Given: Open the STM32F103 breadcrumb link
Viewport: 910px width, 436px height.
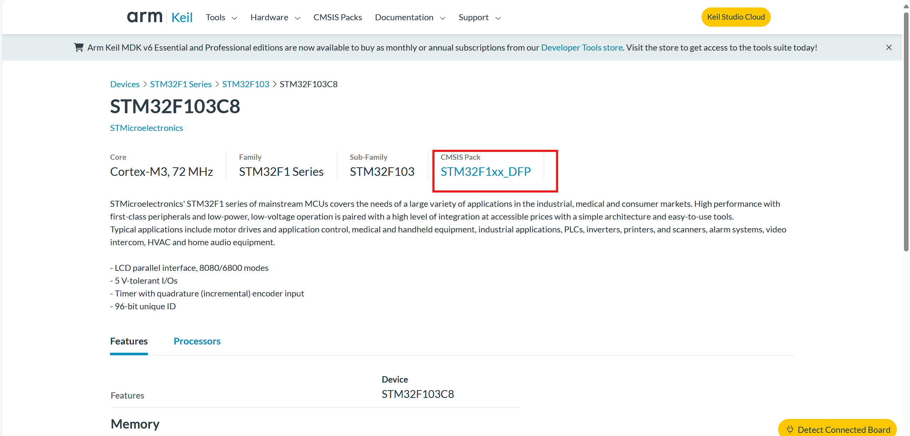Looking at the screenshot, I should click(245, 84).
